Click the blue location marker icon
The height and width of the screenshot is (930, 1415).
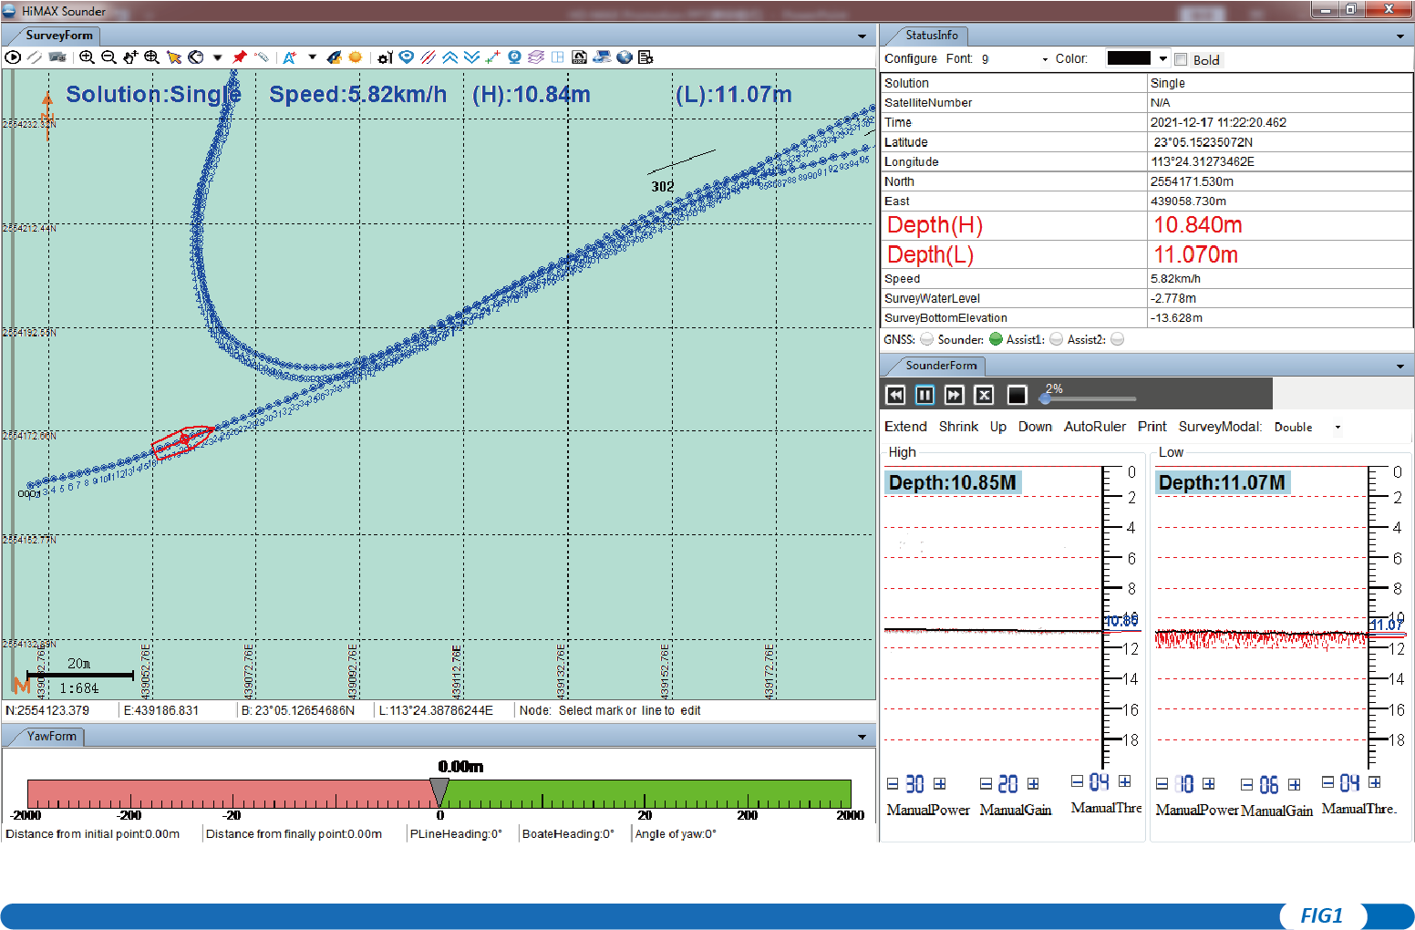(407, 57)
